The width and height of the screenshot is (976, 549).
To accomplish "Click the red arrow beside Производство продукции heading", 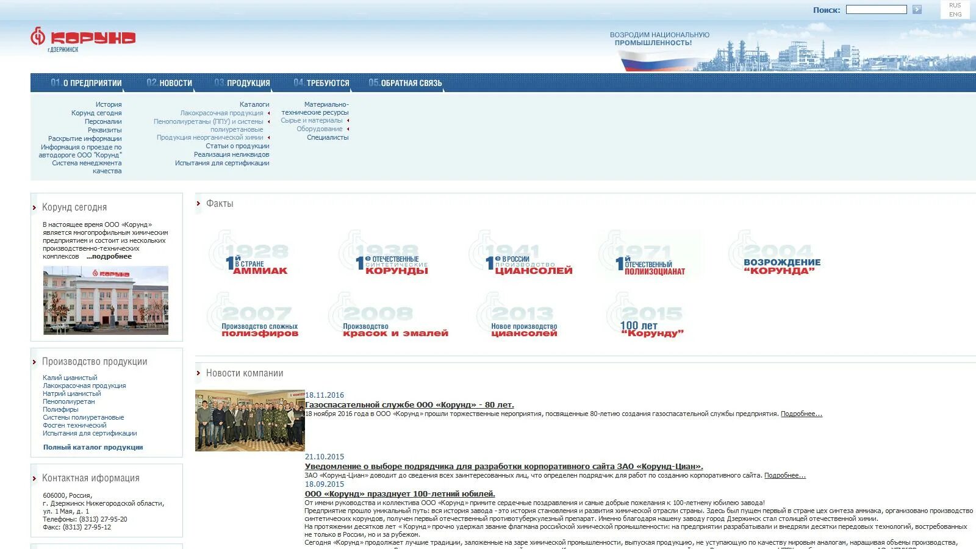I will click(x=35, y=362).
